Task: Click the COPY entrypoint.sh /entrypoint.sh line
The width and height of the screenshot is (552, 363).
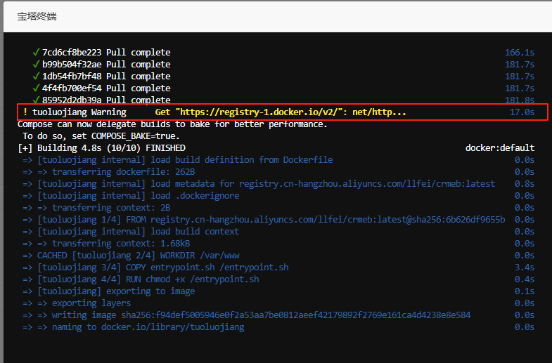Action: pos(155,268)
